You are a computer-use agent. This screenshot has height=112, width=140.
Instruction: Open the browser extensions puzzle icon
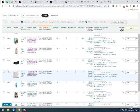coord(127,6)
